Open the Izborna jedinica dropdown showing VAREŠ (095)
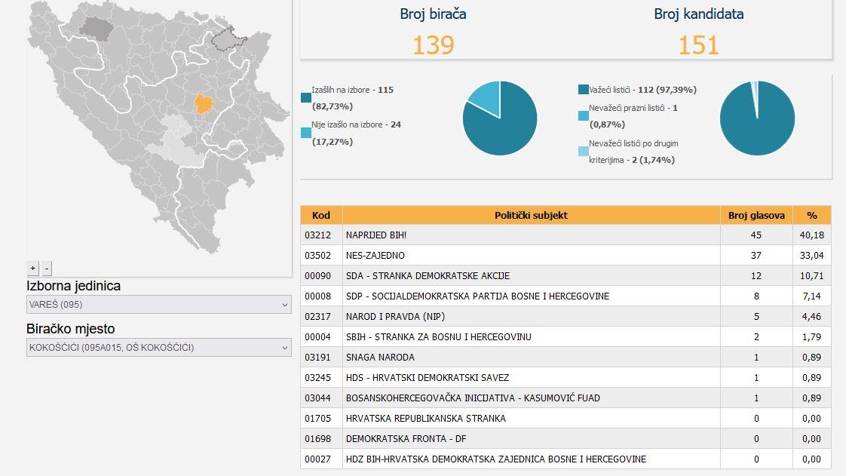 158,304
